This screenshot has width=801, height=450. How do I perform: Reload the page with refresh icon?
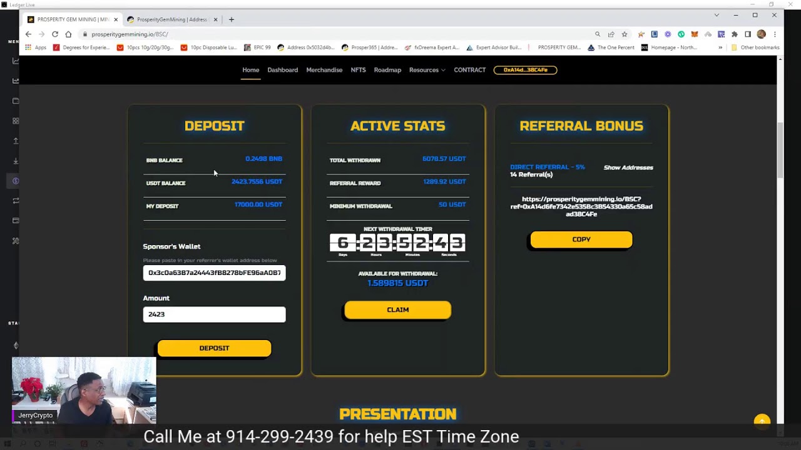pyautogui.click(x=55, y=34)
